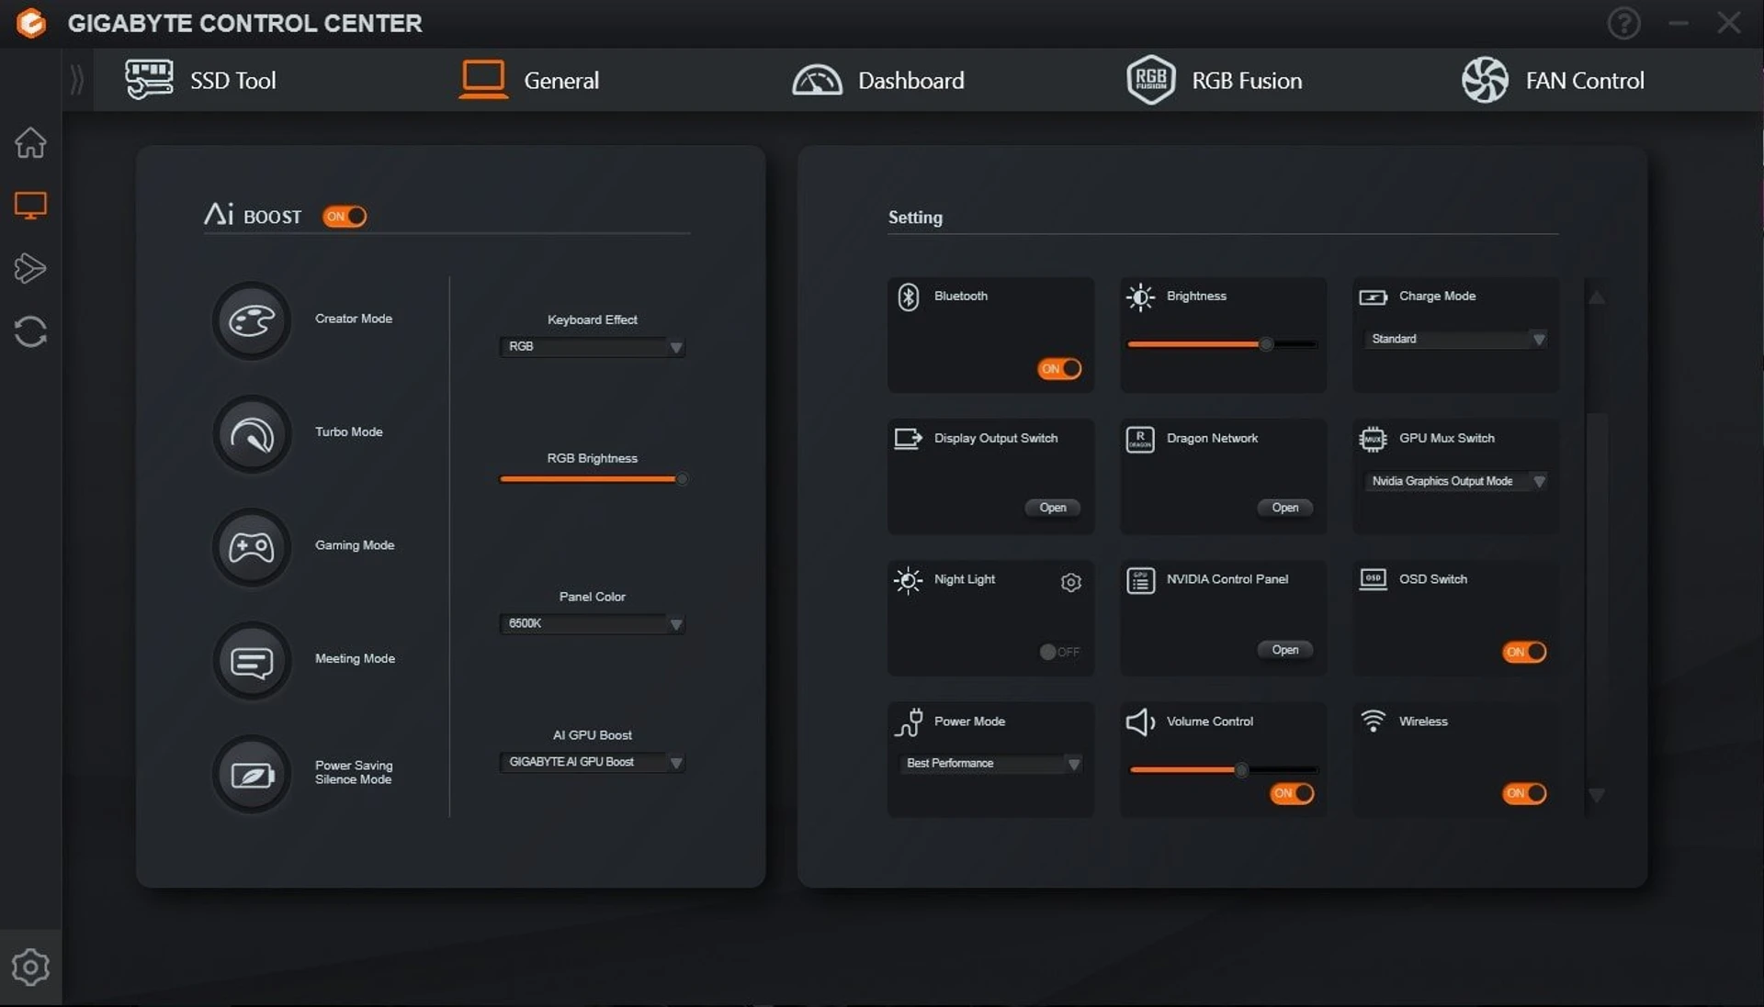Viewport: 1764px width, 1007px height.
Task: Open the paper-plane icon in the sidebar
Action: tap(30, 268)
